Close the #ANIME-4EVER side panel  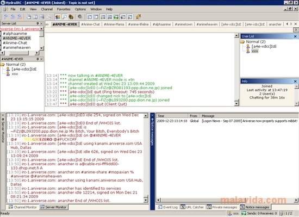tap(41, 59)
